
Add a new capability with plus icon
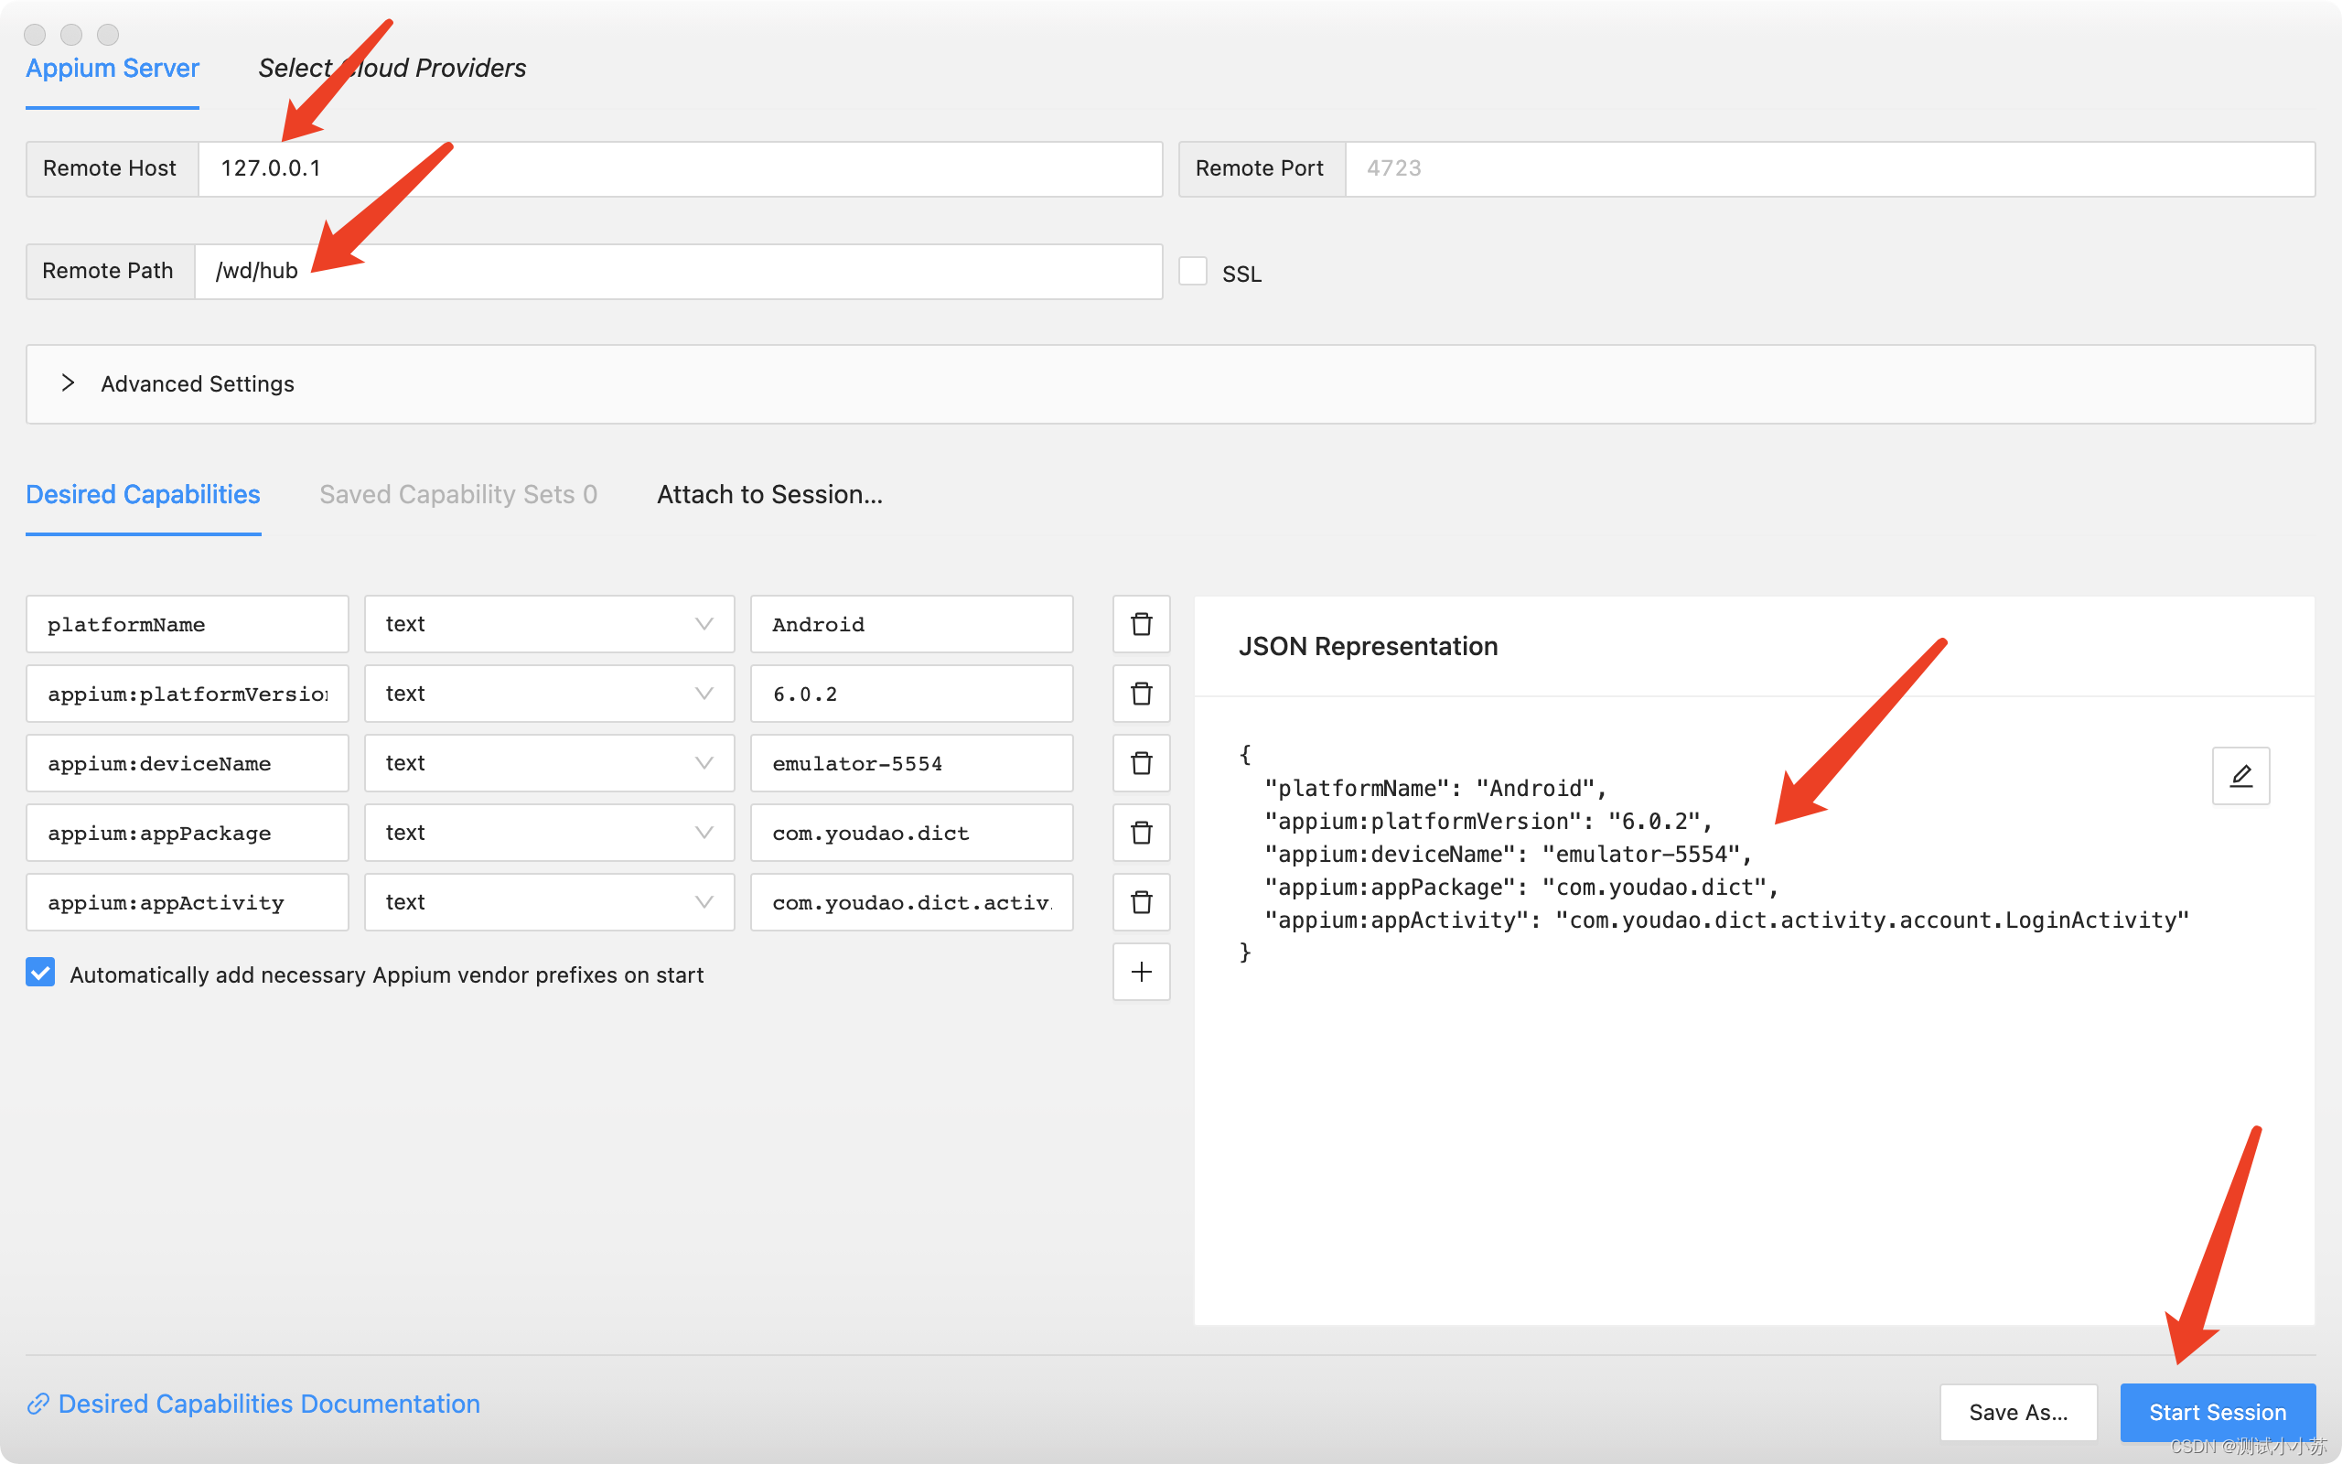1141,972
